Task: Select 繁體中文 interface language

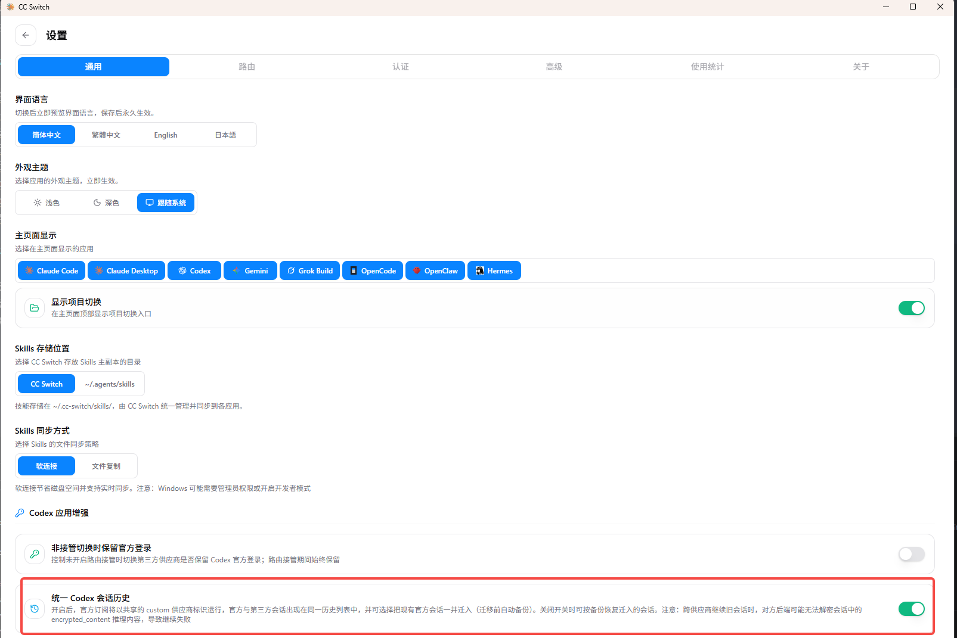Action: pos(106,135)
